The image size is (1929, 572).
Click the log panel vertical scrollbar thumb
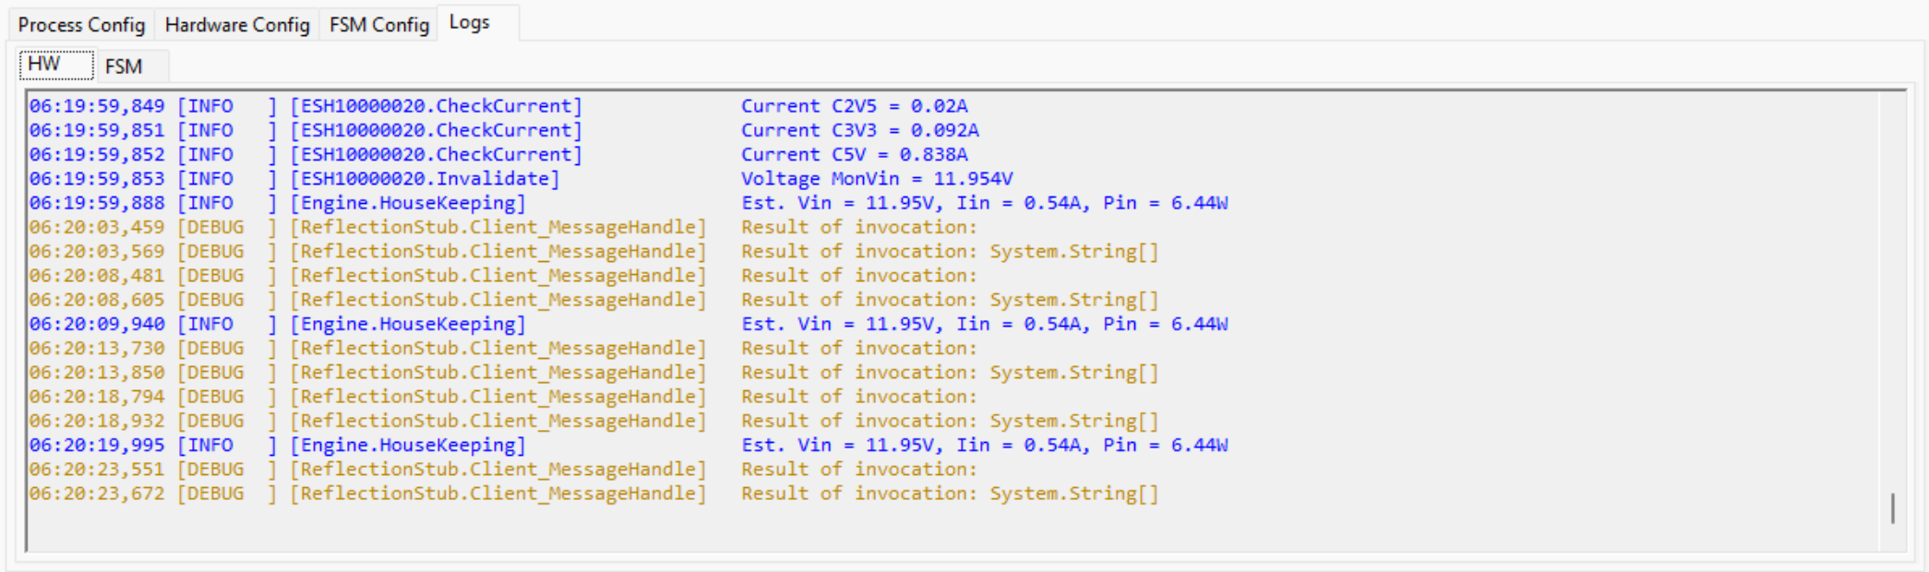click(1892, 508)
